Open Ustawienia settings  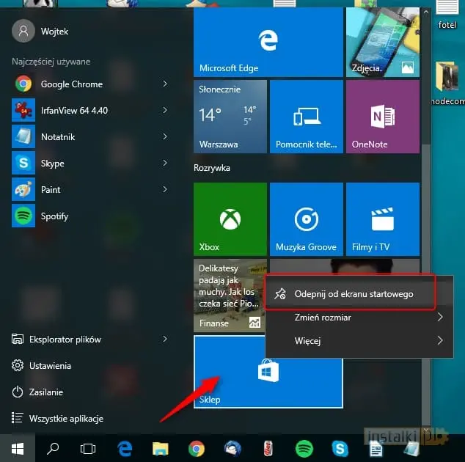tap(50, 365)
